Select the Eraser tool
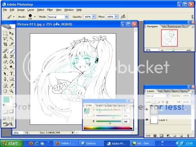 pos(5,62)
